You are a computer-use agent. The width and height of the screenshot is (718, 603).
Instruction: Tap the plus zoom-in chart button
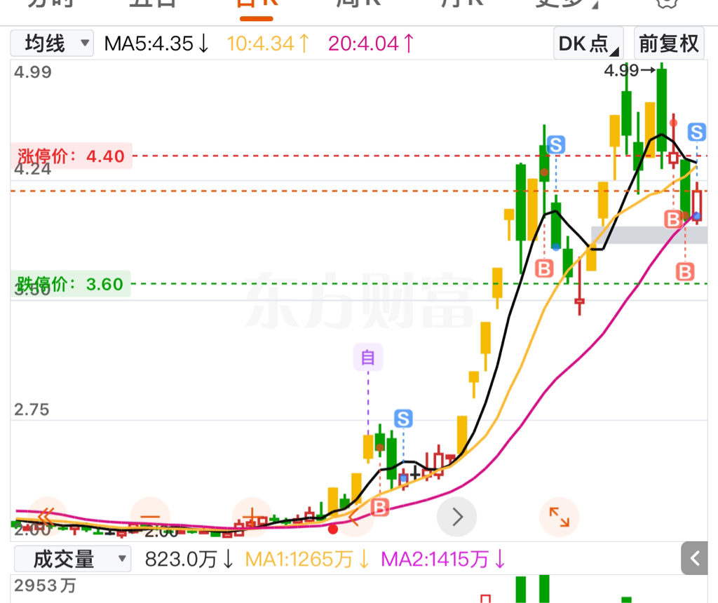(252, 517)
